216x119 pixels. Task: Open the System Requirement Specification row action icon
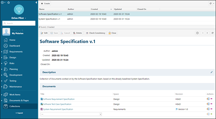click(x=208, y=109)
